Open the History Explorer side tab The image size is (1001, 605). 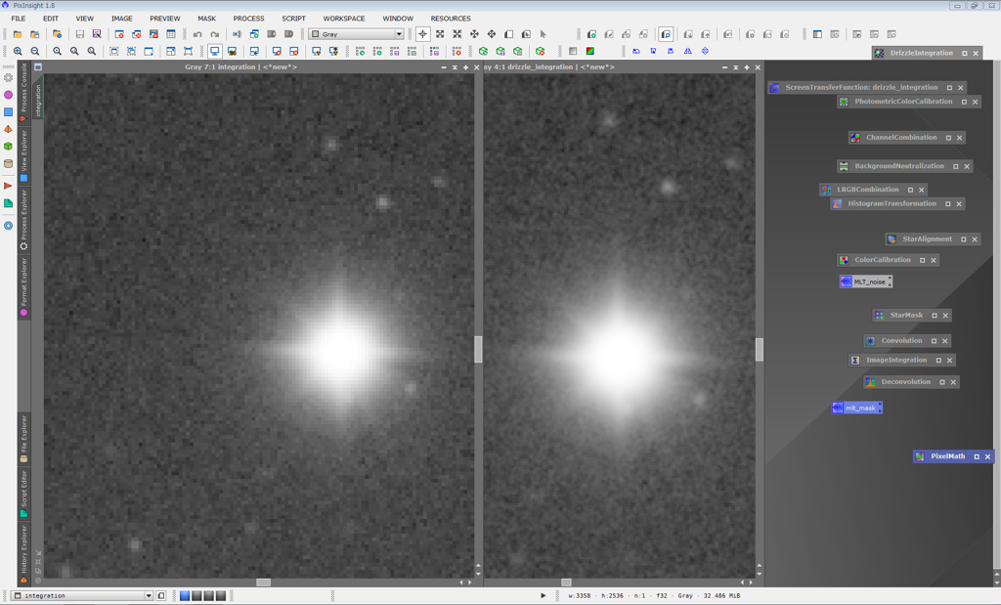[x=23, y=553]
